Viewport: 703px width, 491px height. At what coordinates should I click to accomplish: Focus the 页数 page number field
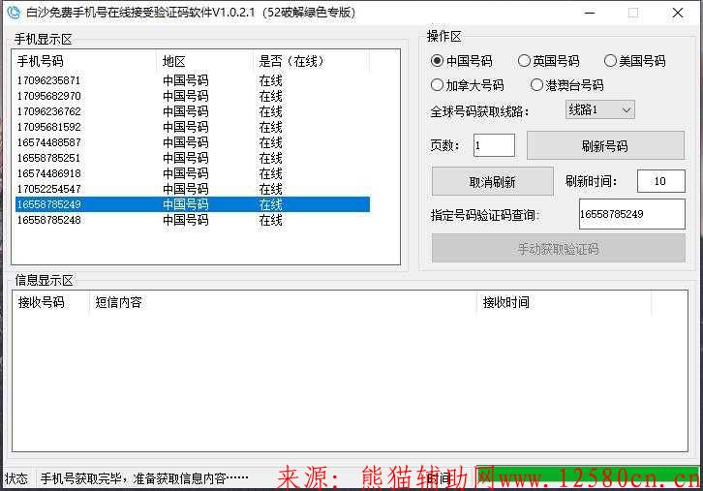[x=494, y=146]
